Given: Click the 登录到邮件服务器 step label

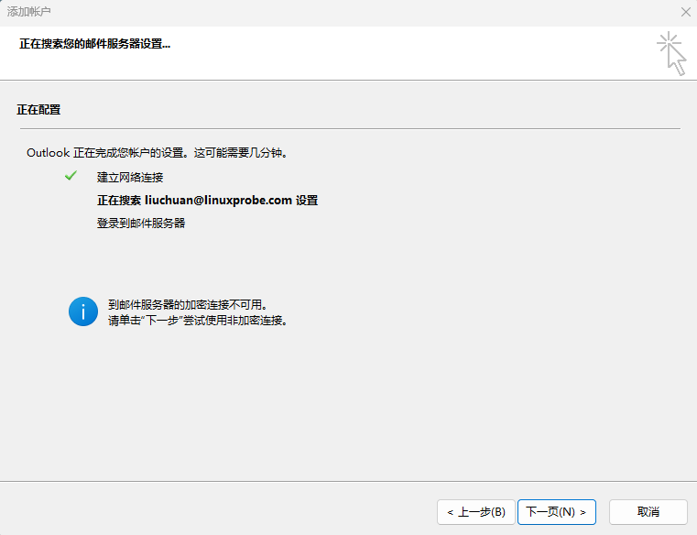Looking at the screenshot, I should pos(141,223).
